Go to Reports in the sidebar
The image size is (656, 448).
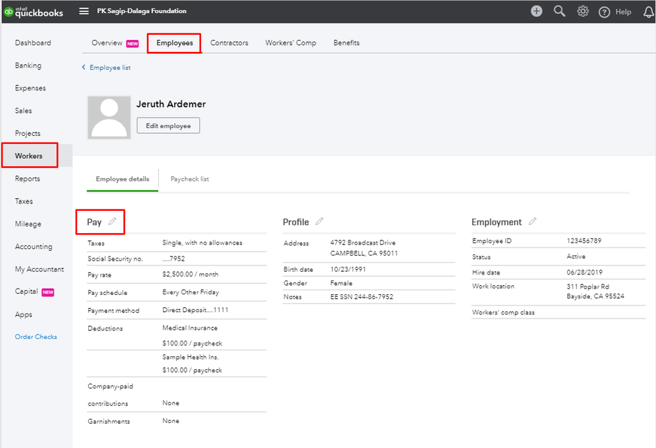tap(28, 179)
